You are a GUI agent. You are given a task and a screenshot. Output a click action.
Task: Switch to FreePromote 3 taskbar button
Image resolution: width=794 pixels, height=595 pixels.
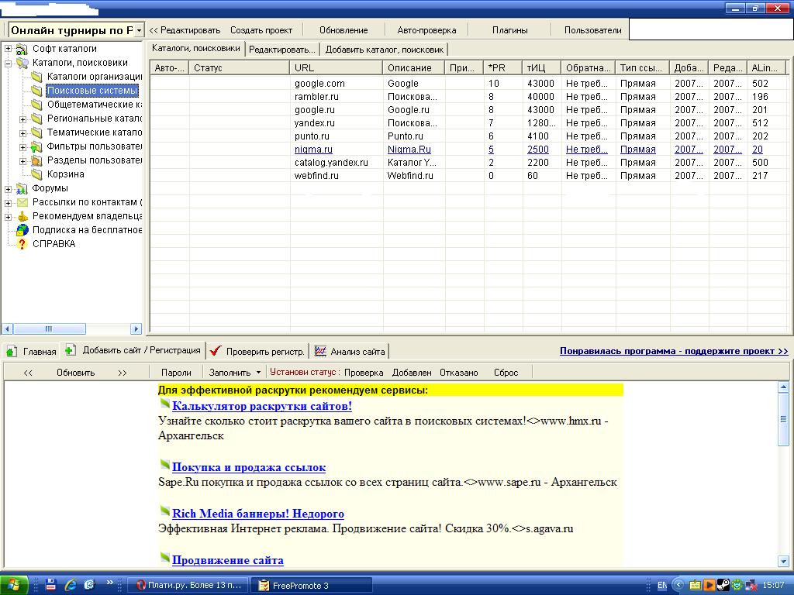(x=312, y=586)
